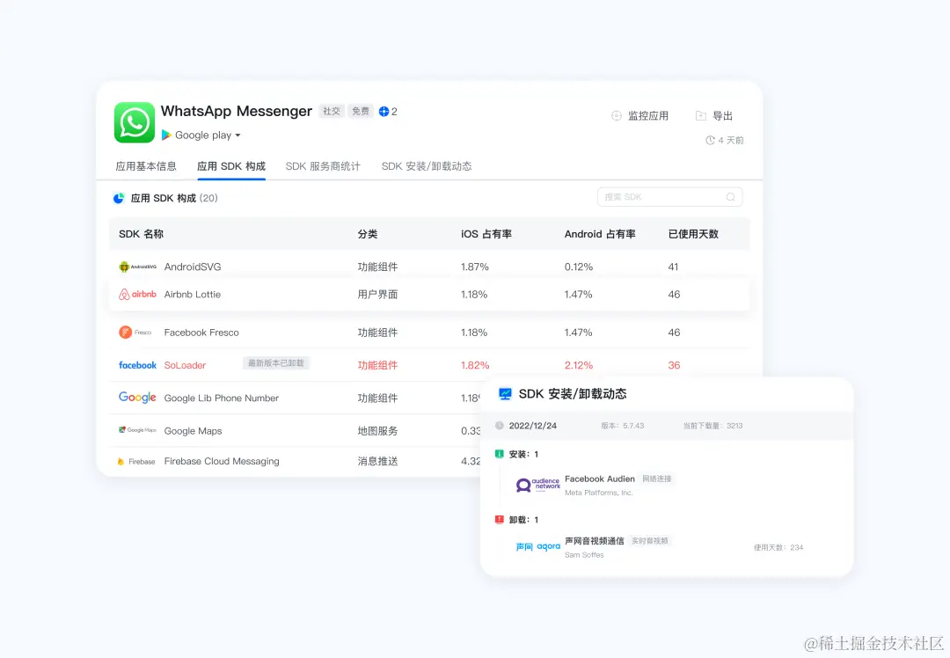Image resolution: width=950 pixels, height=658 pixels.
Task: Click 用户界面 category in Airbnb Lottie row
Action: [x=377, y=295]
